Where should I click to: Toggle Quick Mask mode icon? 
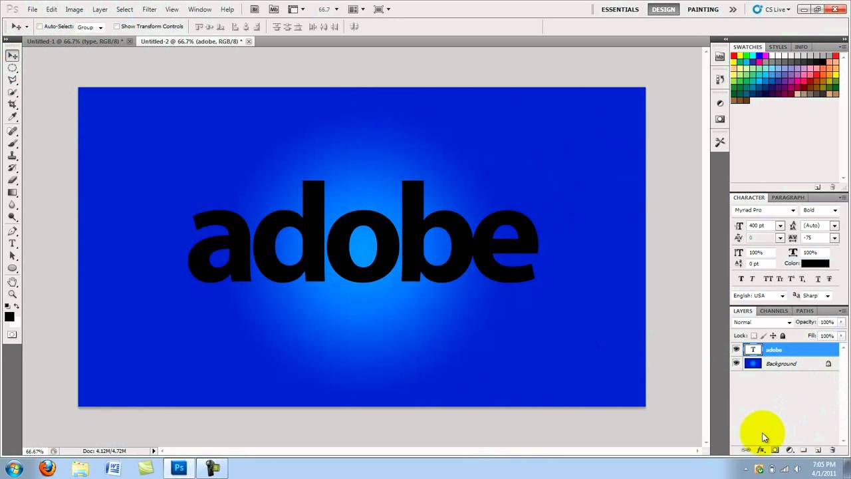(12, 335)
